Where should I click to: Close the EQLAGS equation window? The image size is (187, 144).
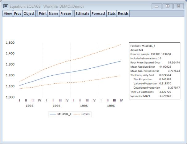pos(178,6)
